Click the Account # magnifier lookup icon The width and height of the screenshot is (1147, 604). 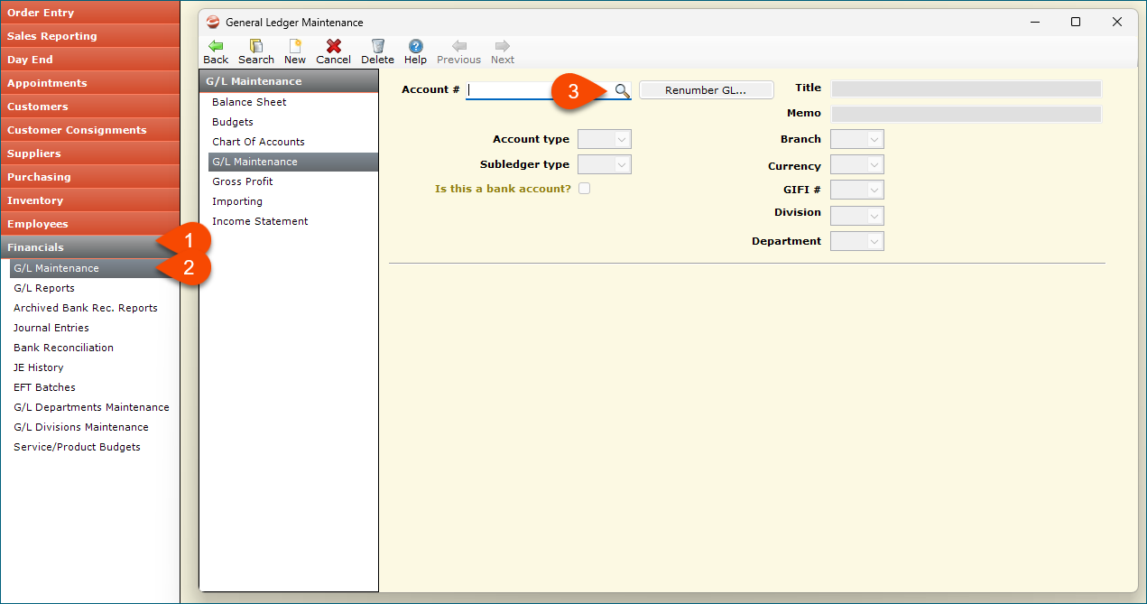(x=622, y=90)
